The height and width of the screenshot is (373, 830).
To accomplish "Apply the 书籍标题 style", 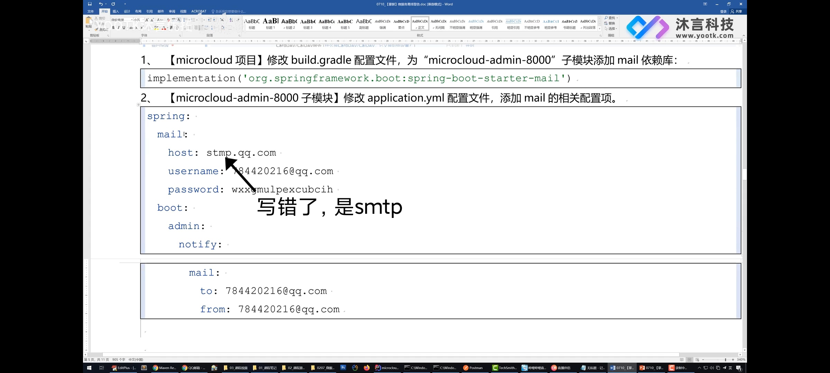I will pos(569,23).
